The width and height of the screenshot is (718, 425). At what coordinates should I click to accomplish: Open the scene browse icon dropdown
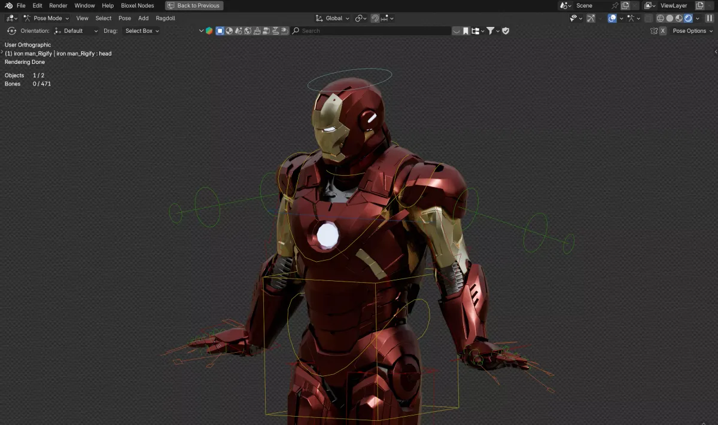point(565,5)
